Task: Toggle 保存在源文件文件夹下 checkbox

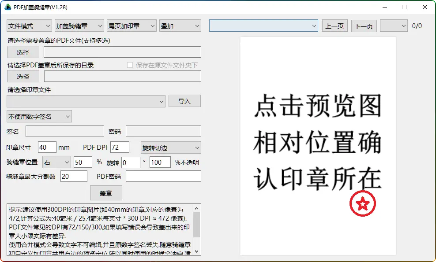Action: coord(130,65)
